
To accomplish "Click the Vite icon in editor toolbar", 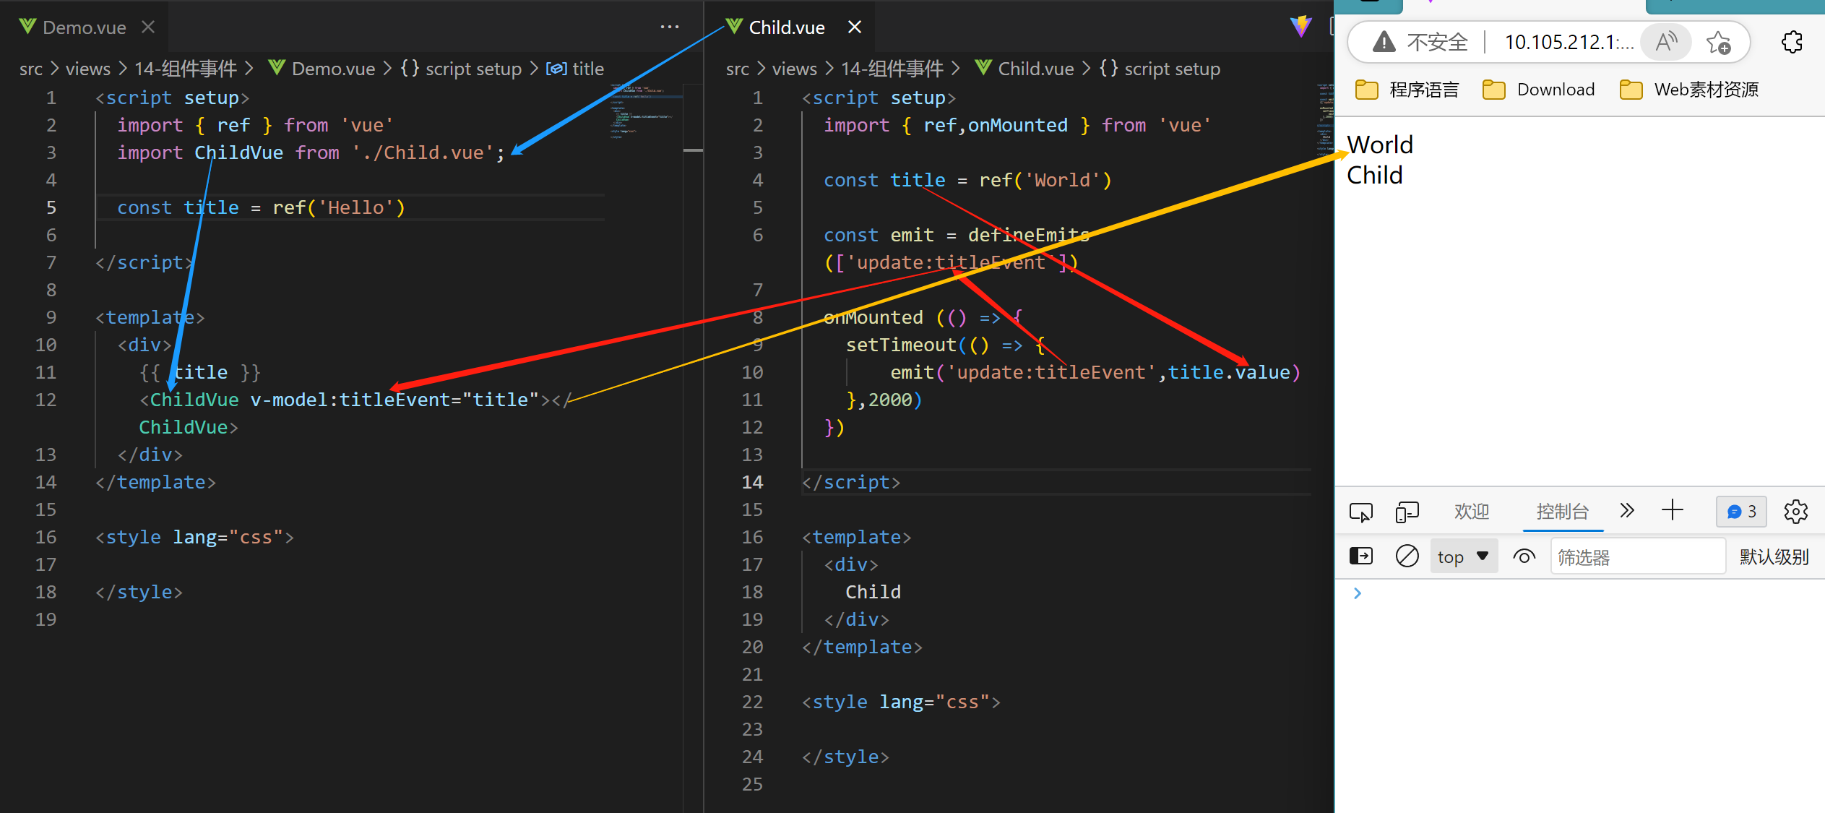I will [1300, 27].
